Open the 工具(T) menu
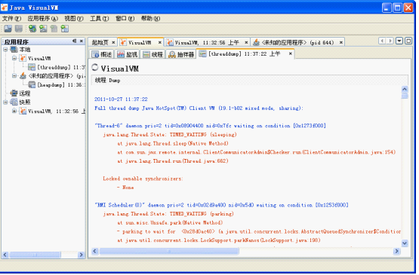Viewport: 419px width, 275px height. coord(99,18)
